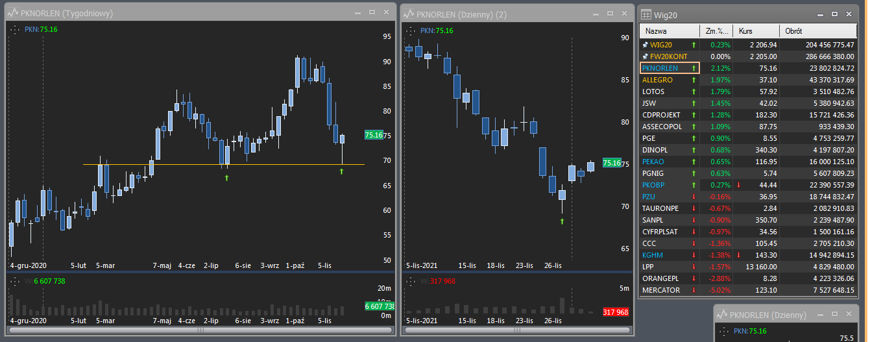Click the horizontal scrollbar of the weekly chart
This screenshot has width=870, height=342.
[x=200, y=330]
